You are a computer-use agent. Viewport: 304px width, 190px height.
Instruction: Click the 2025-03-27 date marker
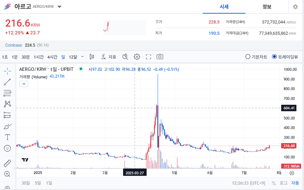[x=135, y=173]
